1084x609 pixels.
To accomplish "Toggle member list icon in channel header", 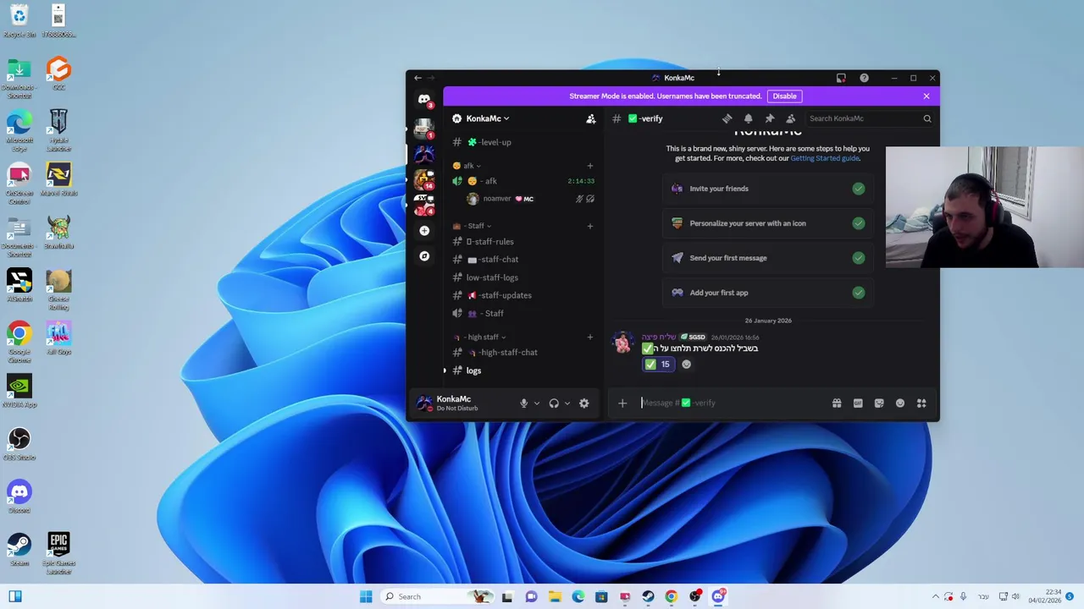I will 790,118.
